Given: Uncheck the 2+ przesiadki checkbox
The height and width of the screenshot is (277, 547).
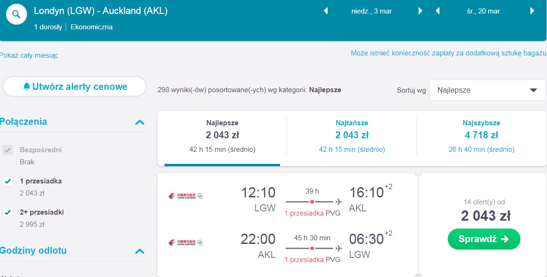Looking at the screenshot, I should (7, 212).
